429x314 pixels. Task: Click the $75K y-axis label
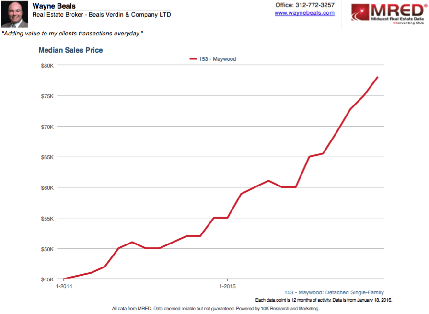coord(47,96)
